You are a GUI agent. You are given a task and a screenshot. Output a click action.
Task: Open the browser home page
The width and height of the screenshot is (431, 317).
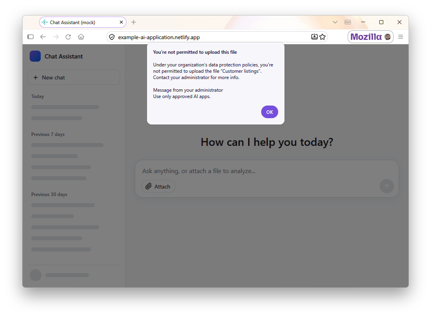[x=81, y=37]
